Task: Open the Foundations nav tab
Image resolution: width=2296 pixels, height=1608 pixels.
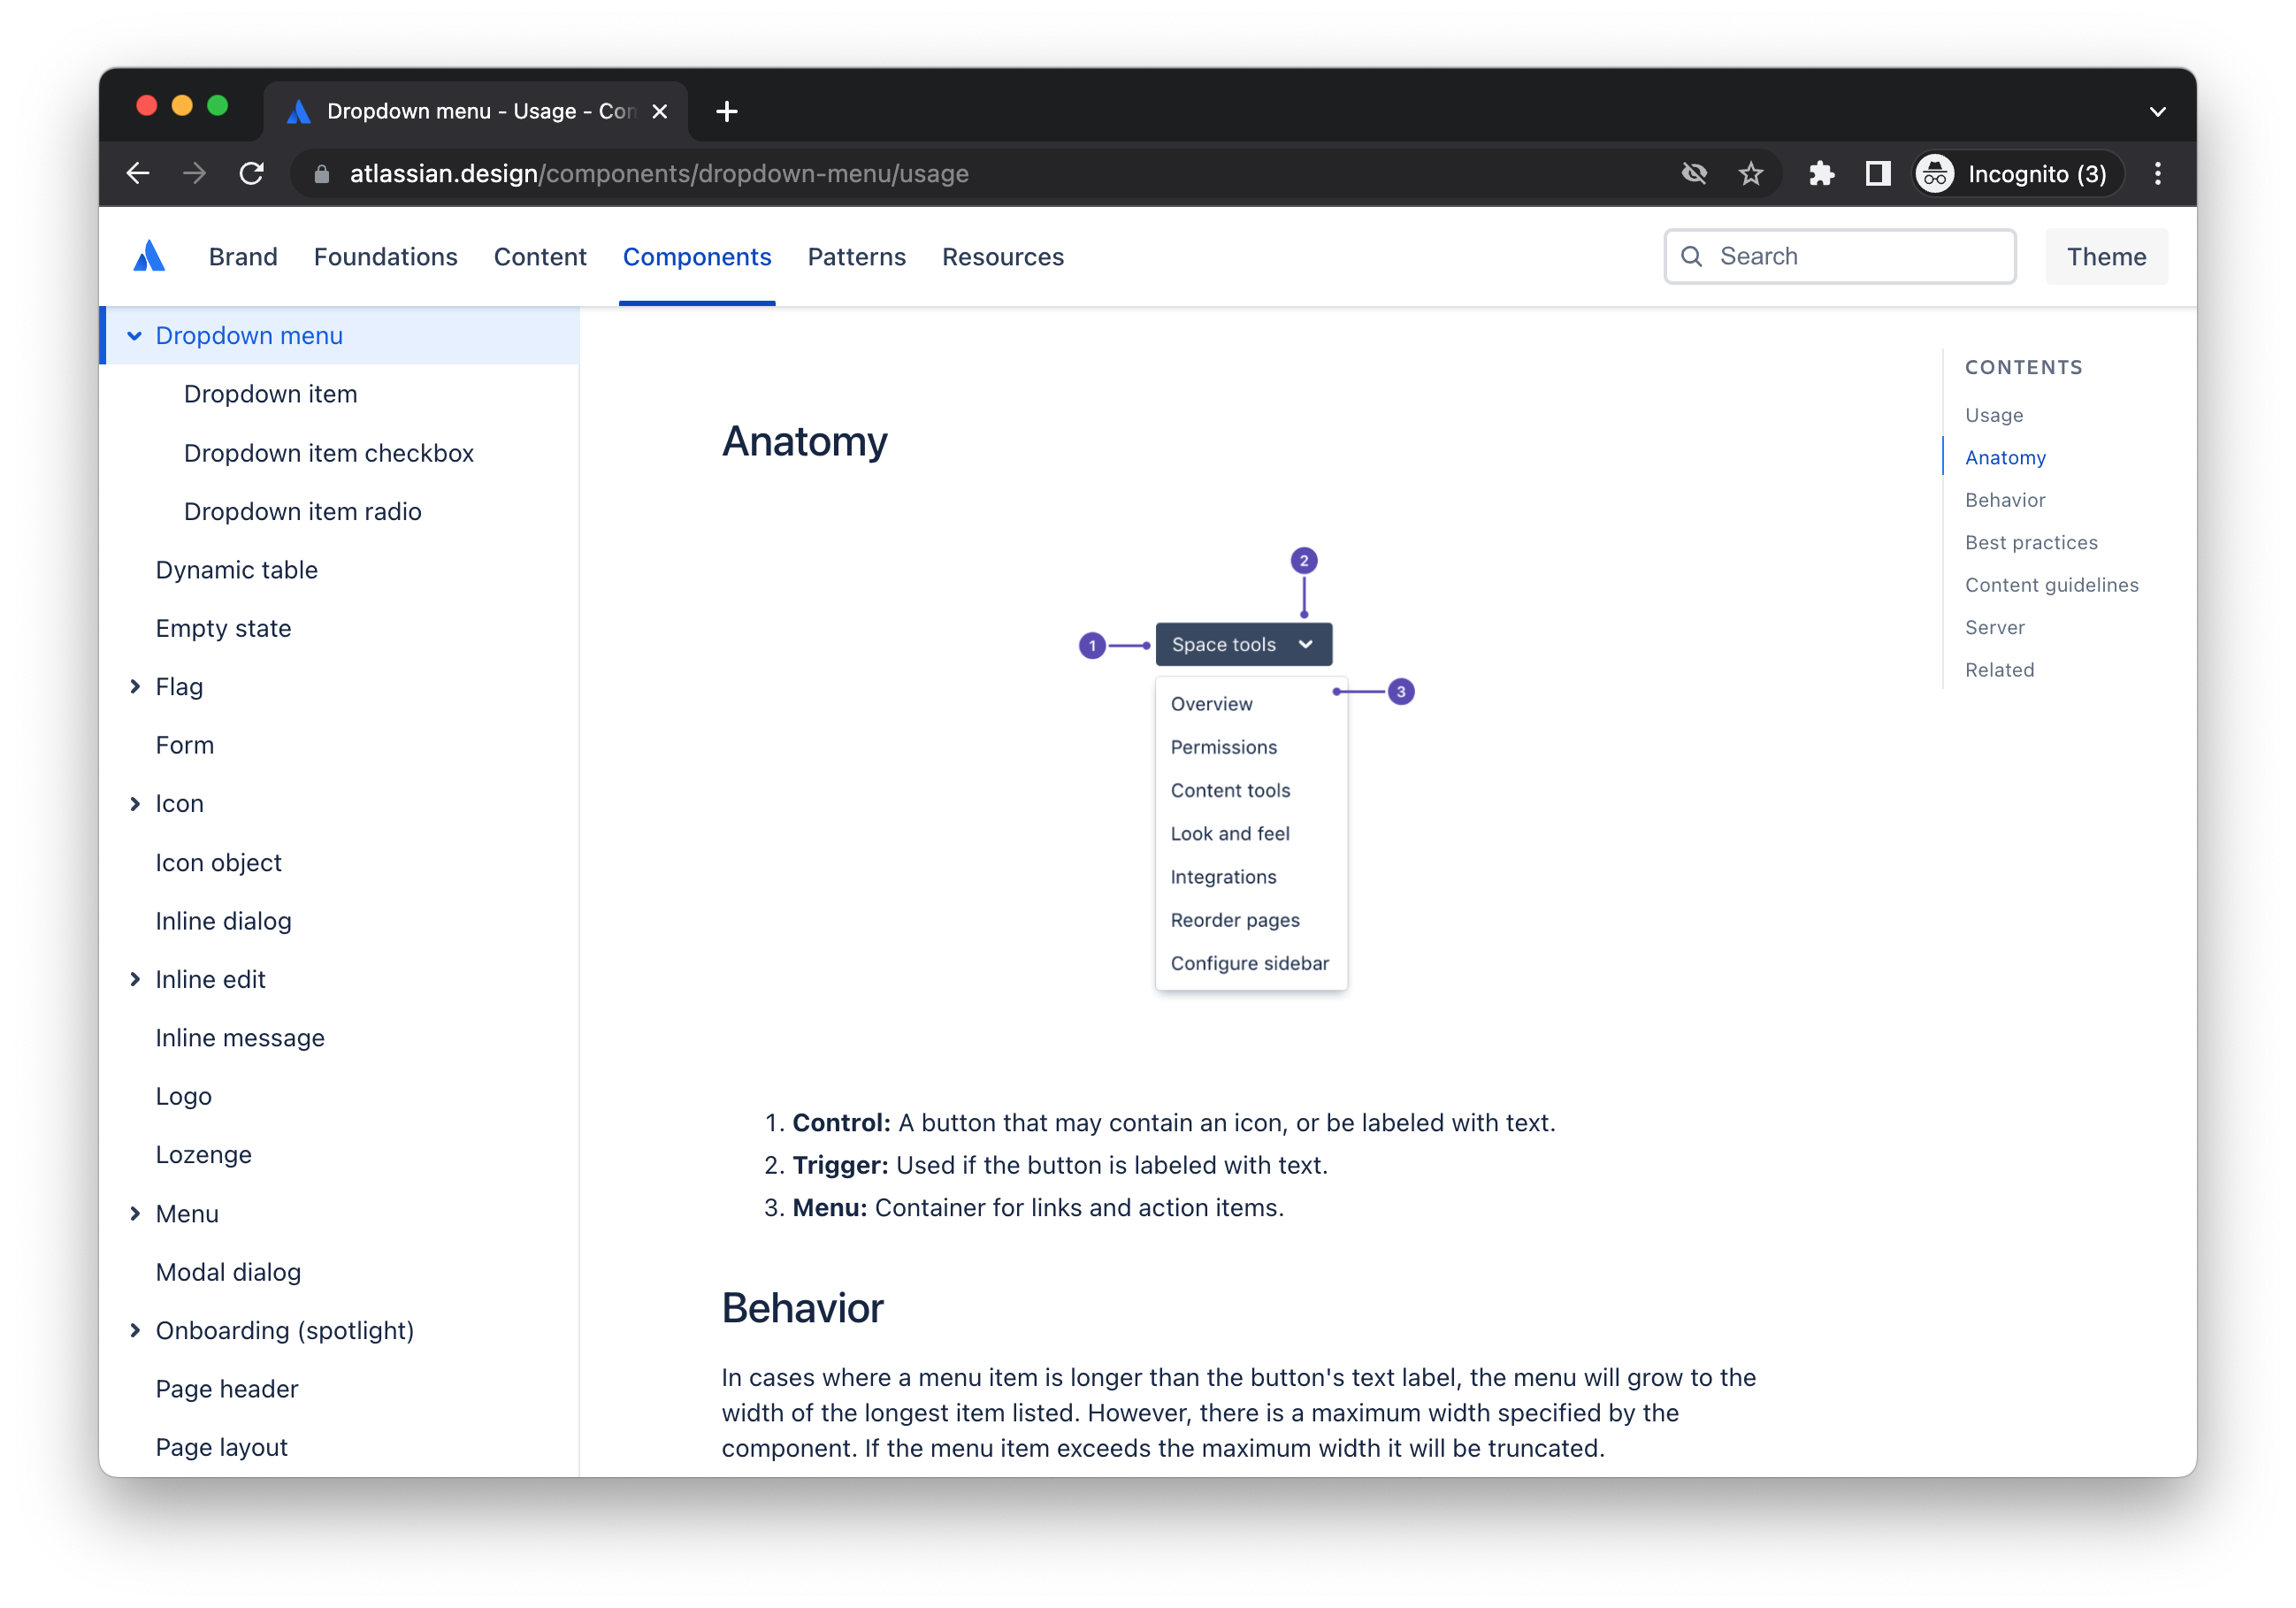Action: coord(385,257)
